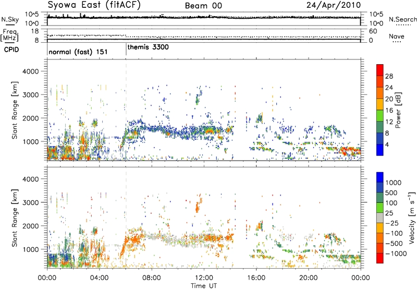Viewport: 417px width, 289px height.
Task: Pick the red top segment of Power colorbar
Action: click(x=380, y=70)
